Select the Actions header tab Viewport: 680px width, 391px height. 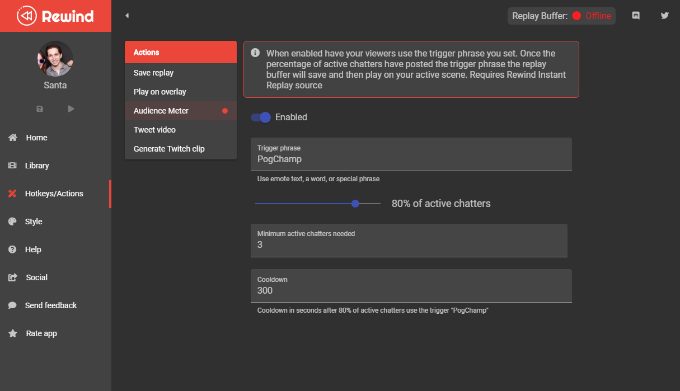tap(181, 52)
